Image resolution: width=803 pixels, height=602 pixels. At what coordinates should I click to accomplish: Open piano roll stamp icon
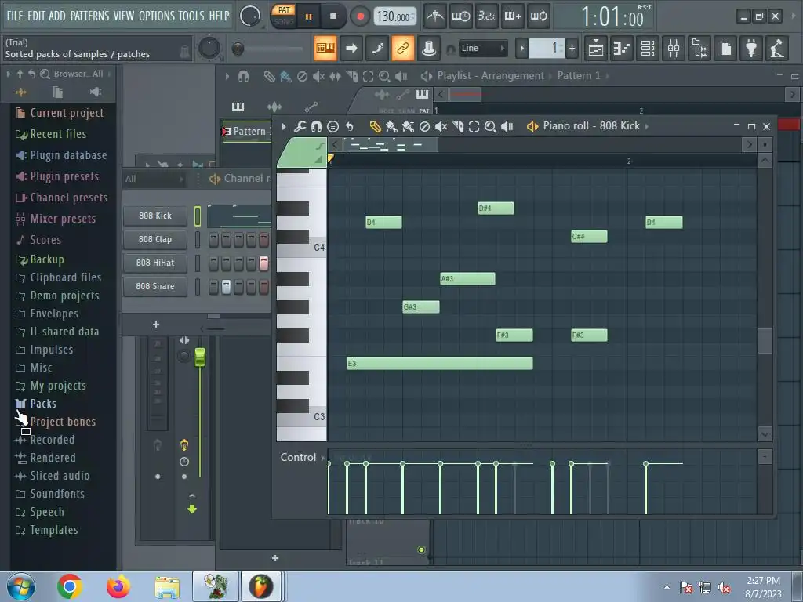(x=332, y=126)
